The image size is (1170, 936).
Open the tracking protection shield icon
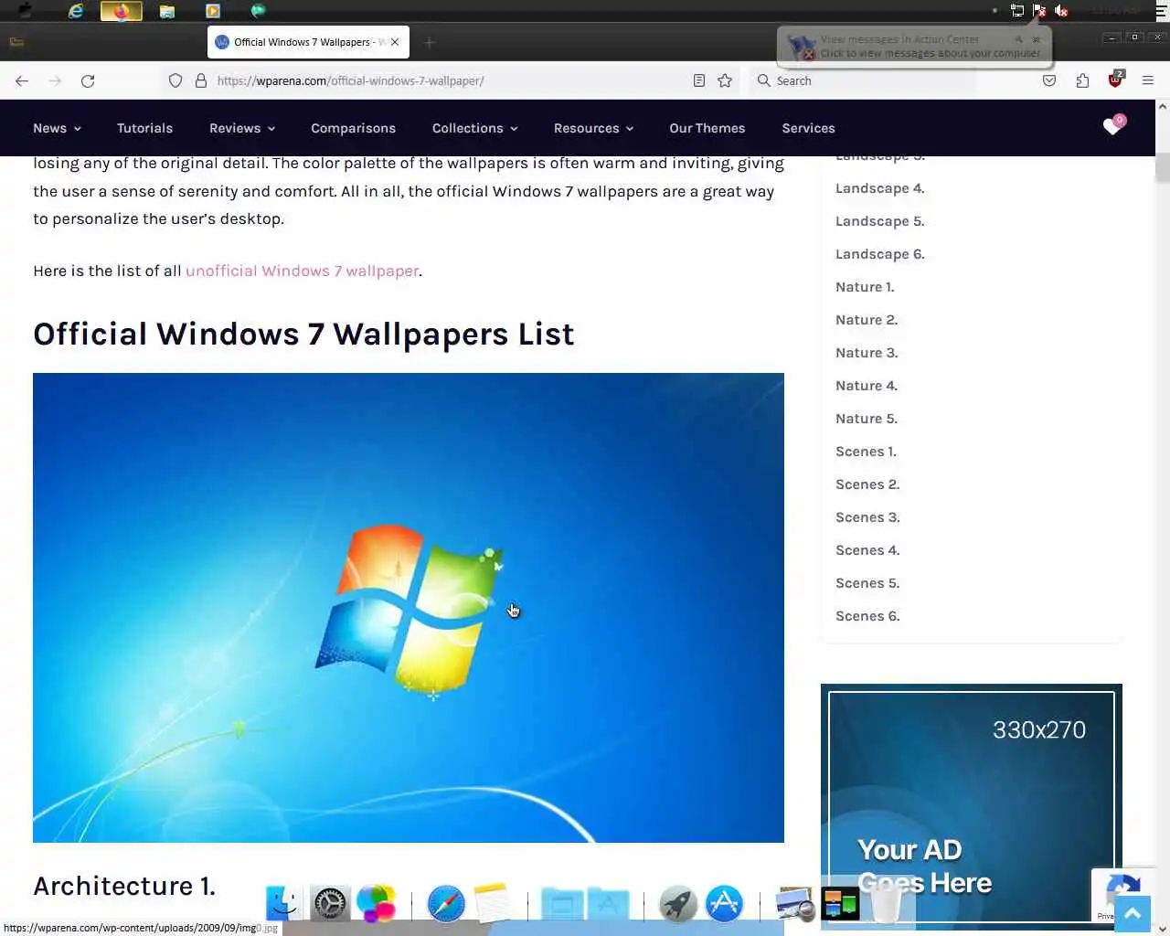[175, 80]
